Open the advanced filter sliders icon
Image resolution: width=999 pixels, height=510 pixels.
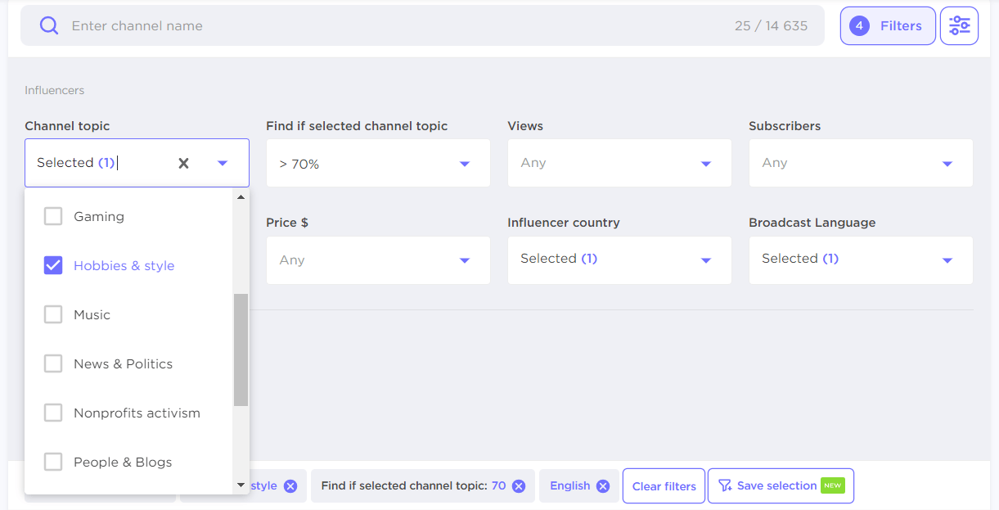point(959,25)
